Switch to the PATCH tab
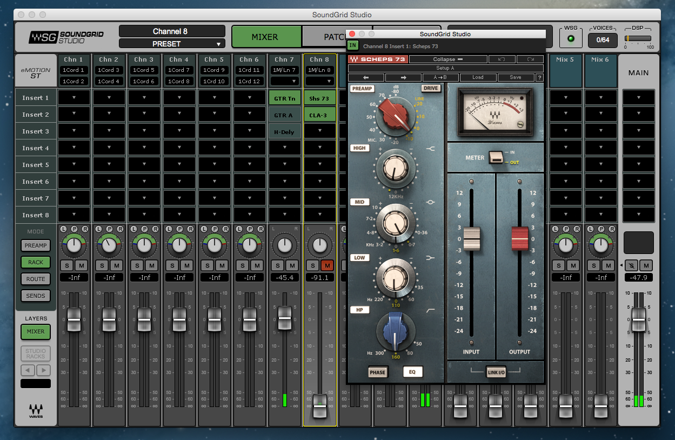 click(338, 37)
